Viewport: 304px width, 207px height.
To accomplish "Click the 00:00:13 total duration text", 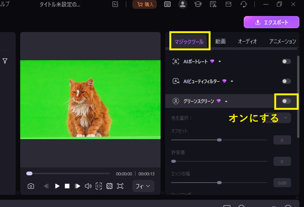I will (x=146, y=174).
